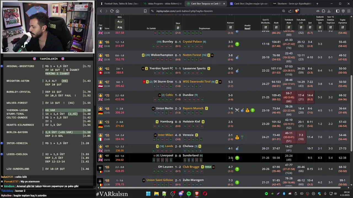Go back in browser history

coord(101,11)
